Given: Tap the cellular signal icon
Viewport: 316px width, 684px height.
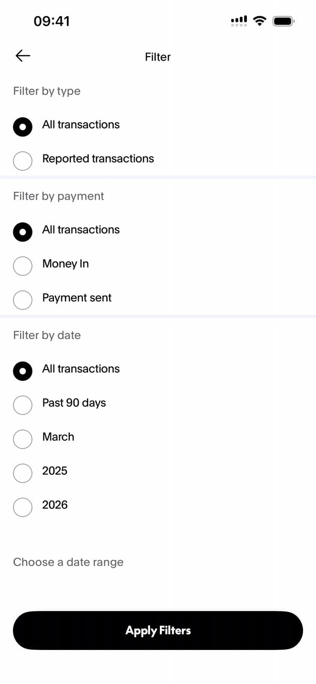Looking at the screenshot, I should point(238,21).
